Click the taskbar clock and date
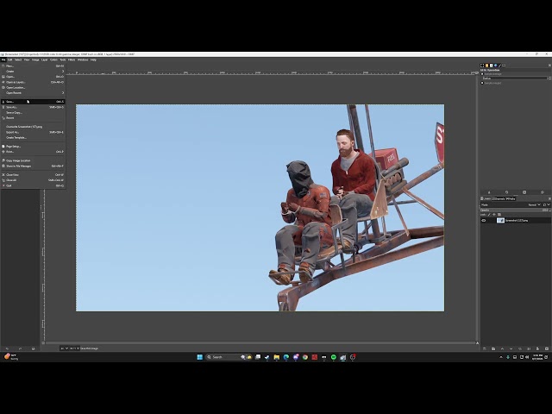Image resolution: width=552 pixels, height=414 pixels. pyautogui.click(x=537, y=357)
